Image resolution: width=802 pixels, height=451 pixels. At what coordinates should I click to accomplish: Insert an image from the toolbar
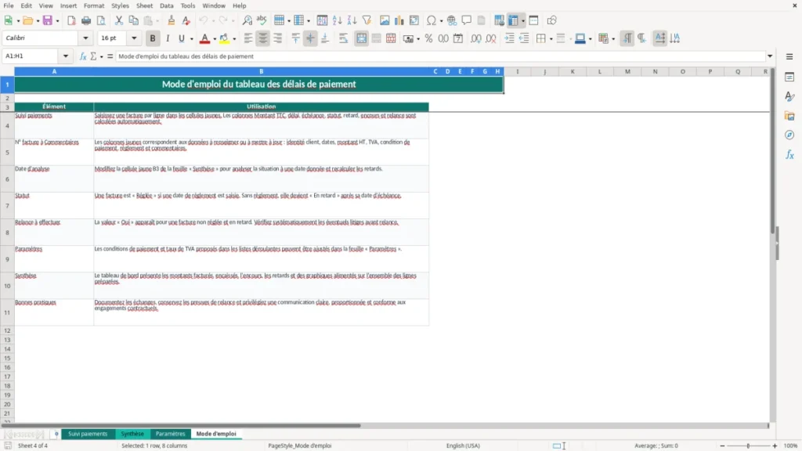pos(385,20)
